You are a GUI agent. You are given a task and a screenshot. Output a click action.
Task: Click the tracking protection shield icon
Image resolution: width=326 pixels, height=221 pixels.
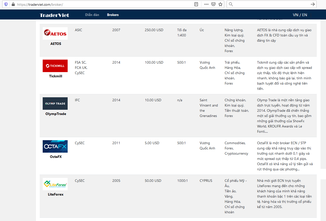pos(6,4)
